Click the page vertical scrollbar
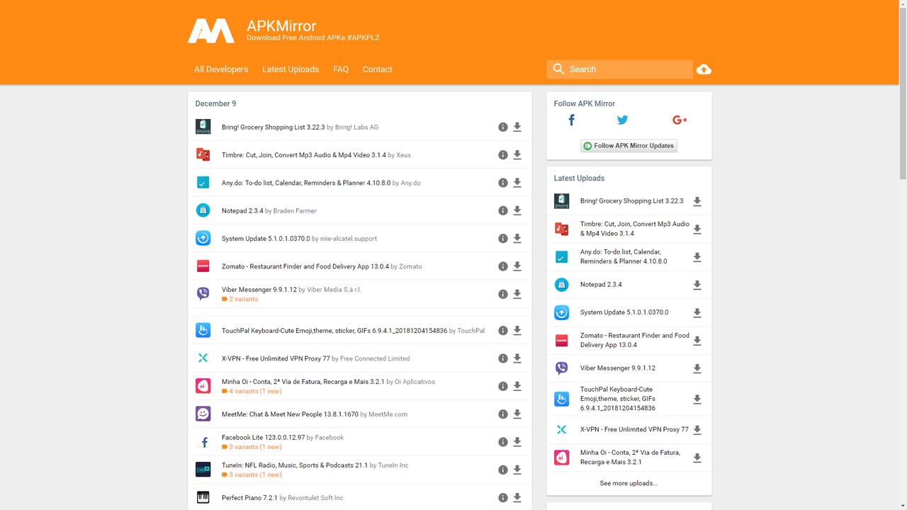The height and width of the screenshot is (510, 907). click(x=901, y=92)
